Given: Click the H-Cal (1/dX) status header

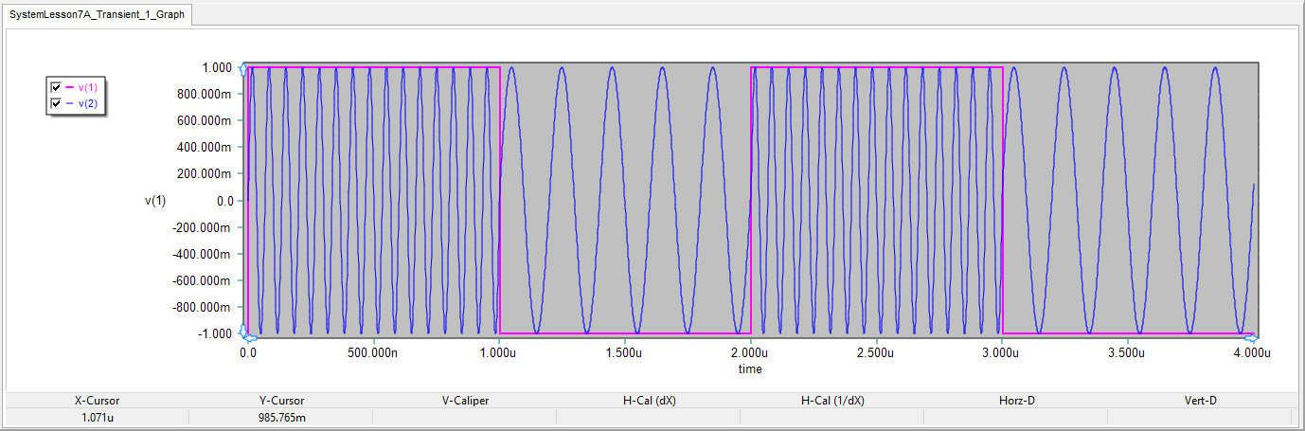Looking at the screenshot, I should [x=832, y=401].
